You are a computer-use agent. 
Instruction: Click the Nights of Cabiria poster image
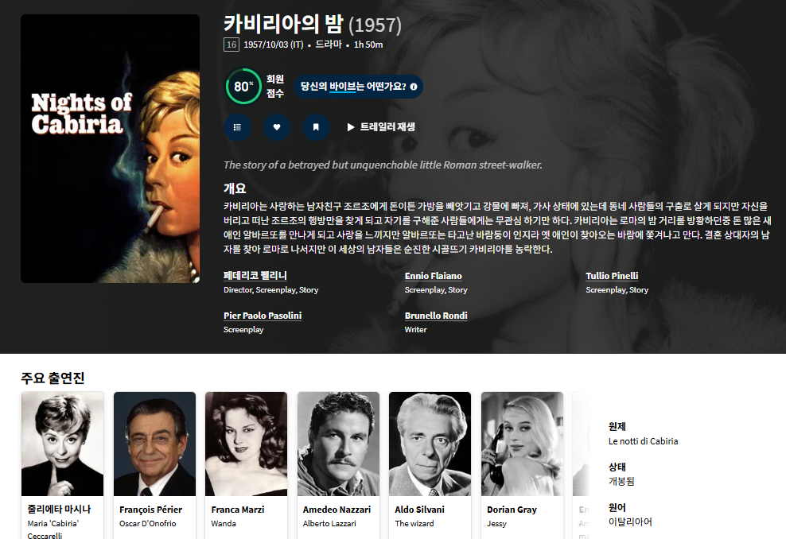pos(110,149)
